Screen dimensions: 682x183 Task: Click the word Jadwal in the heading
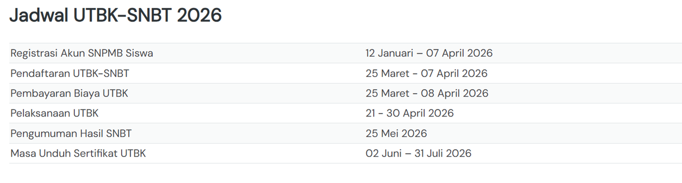[39, 16]
